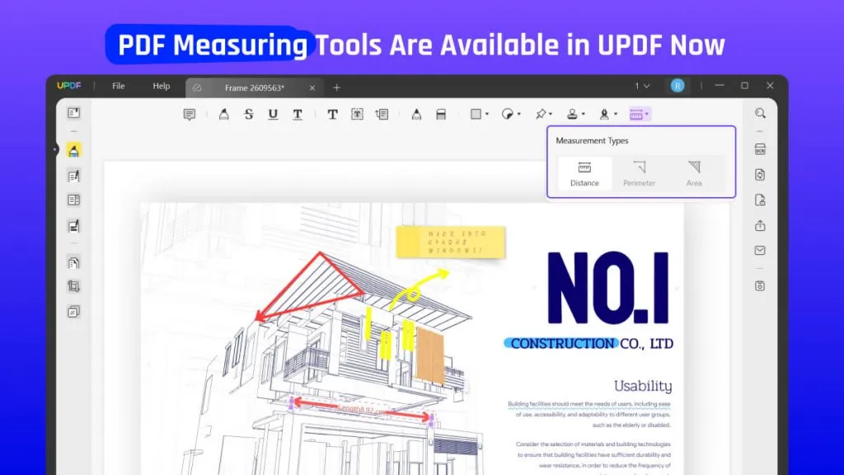This screenshot has height=475, width=844.
Task: Click the yellow sticky note on the page
Action: [450, 241]
